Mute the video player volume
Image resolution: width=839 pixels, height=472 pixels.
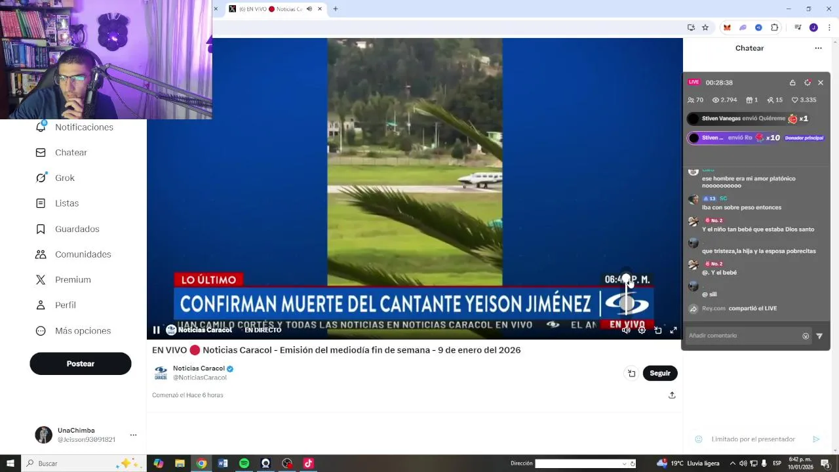(x=626, y=330)
